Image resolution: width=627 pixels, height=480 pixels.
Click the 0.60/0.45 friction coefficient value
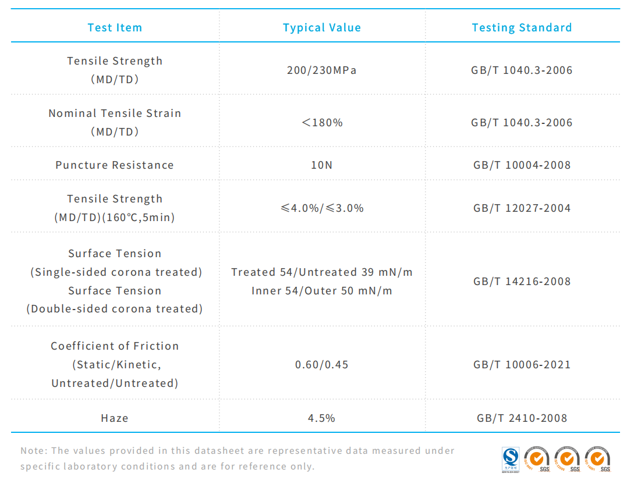pos(322,365)
